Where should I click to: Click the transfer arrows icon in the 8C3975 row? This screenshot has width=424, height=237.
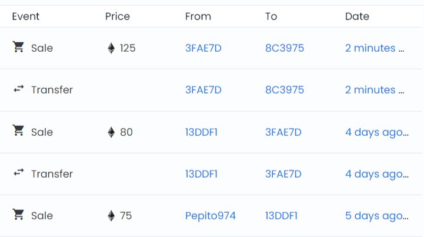19,89
